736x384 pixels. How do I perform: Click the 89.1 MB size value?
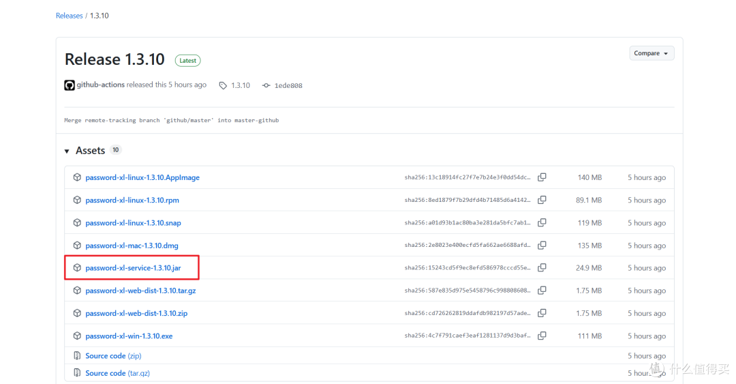click(589, 200)
